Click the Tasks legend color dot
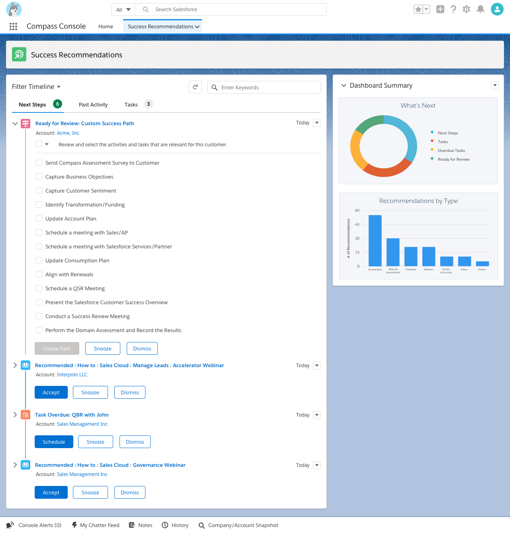Viewport: 510px width, 533px height. click(x=432, y=141)
